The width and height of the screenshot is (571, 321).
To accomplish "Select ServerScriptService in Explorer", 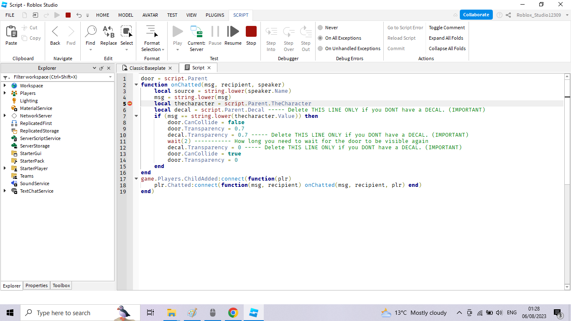I will [40, 138].
